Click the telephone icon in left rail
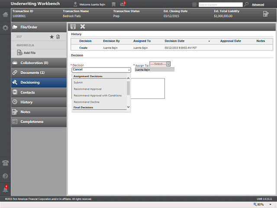 coord(5,163)
